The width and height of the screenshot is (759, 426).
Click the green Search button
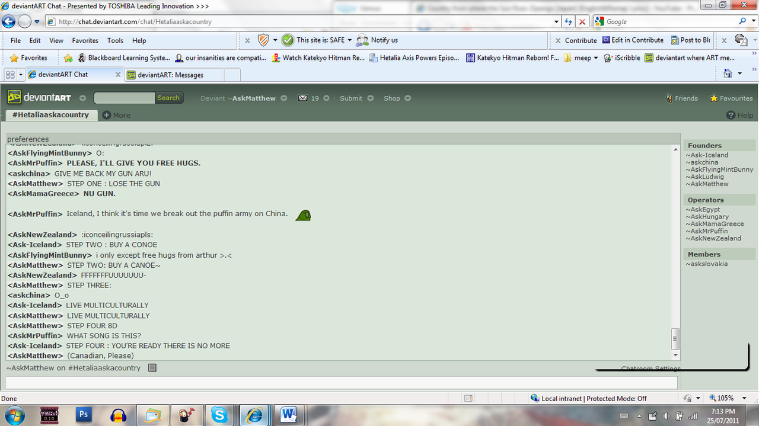tap(168, 98)
